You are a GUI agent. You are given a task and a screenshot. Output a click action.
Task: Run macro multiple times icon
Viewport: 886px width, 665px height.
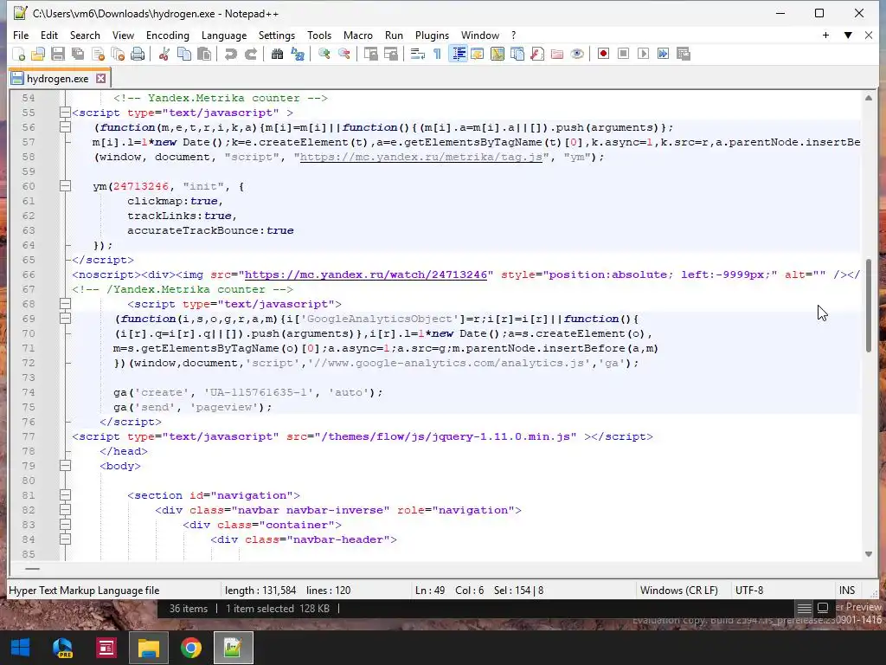pos(664,54)
